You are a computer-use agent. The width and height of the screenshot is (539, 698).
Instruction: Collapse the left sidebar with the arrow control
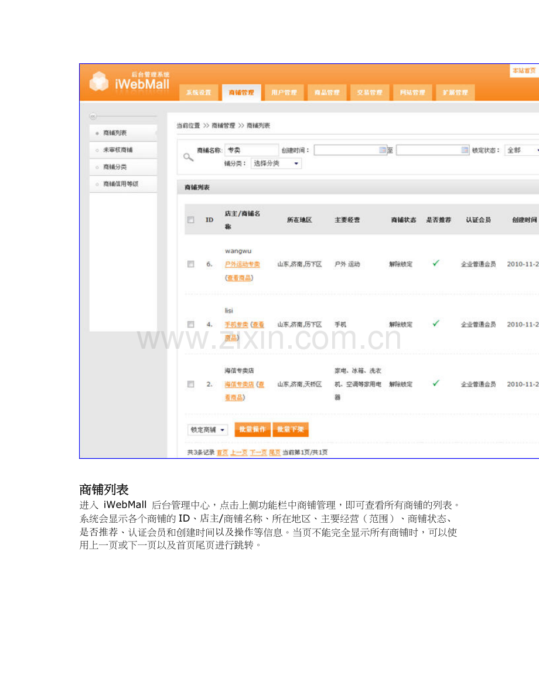pyautogui.click(x=93, y=115)
